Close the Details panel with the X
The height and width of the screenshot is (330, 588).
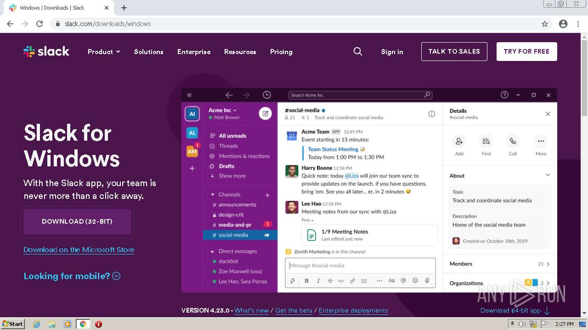(548, 114)
